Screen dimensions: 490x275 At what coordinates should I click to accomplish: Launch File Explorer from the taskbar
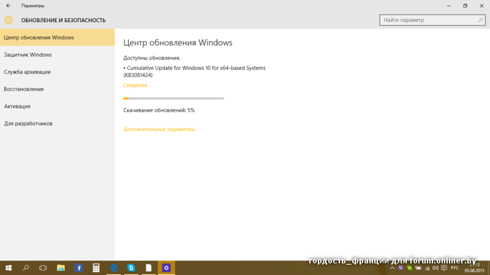click(61, 268)
